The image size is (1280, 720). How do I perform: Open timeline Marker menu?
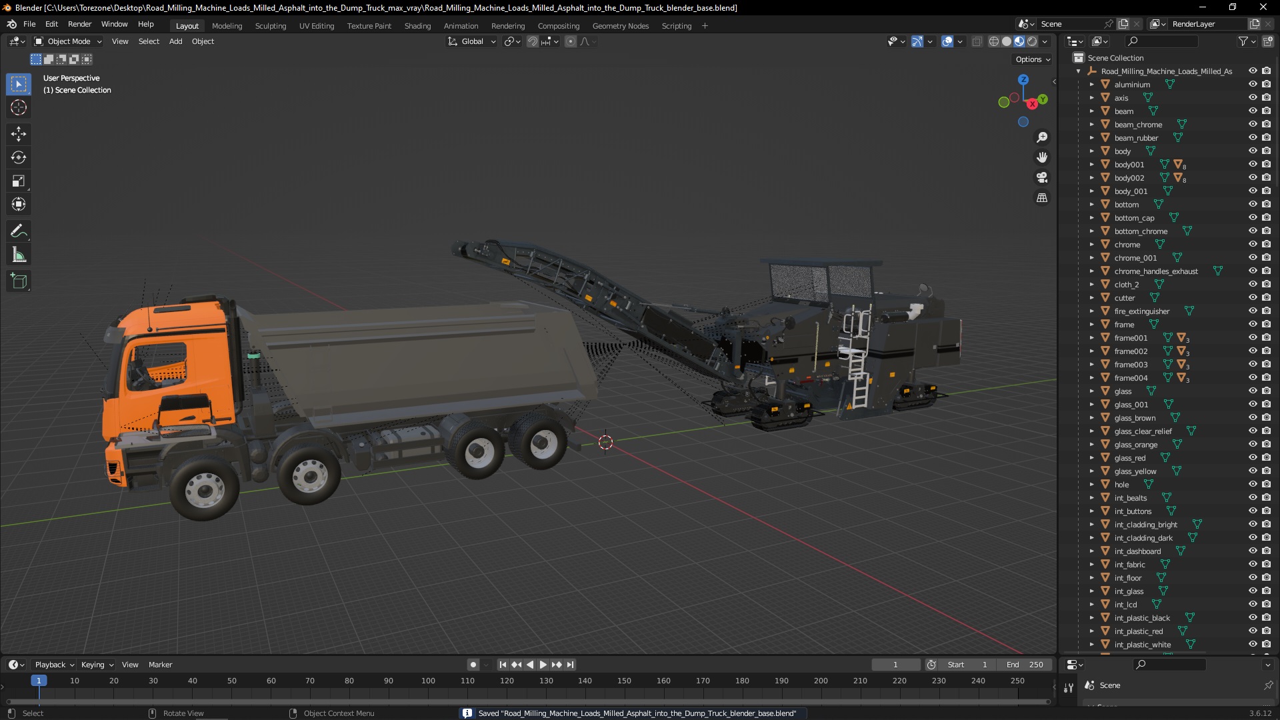(x=160, y=665)
